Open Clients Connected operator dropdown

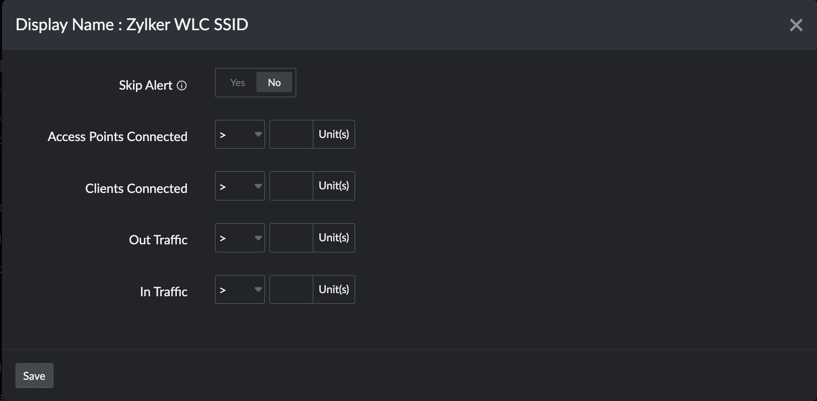[x=240, y=186]
